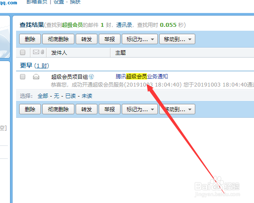This screenshot has height=203, width=254.
Task: Open the 设置 link at top
Action: point(59,2)
